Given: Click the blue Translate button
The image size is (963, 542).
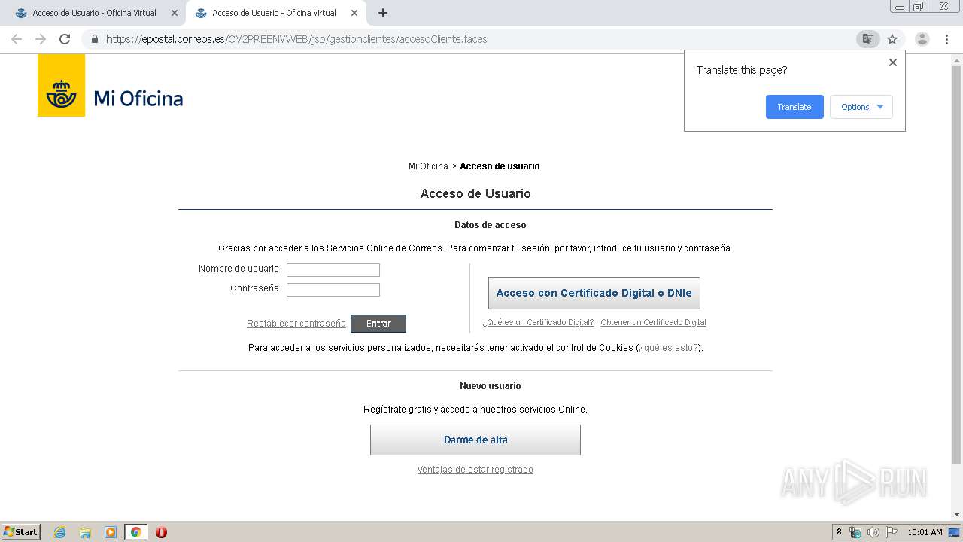Looking at the screenshot, I should pos(794,107).
